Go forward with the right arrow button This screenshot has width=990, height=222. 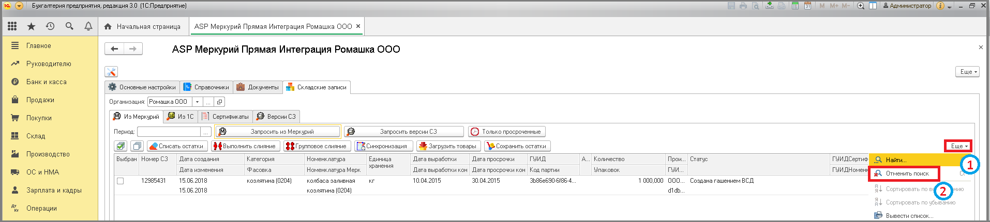133,49
